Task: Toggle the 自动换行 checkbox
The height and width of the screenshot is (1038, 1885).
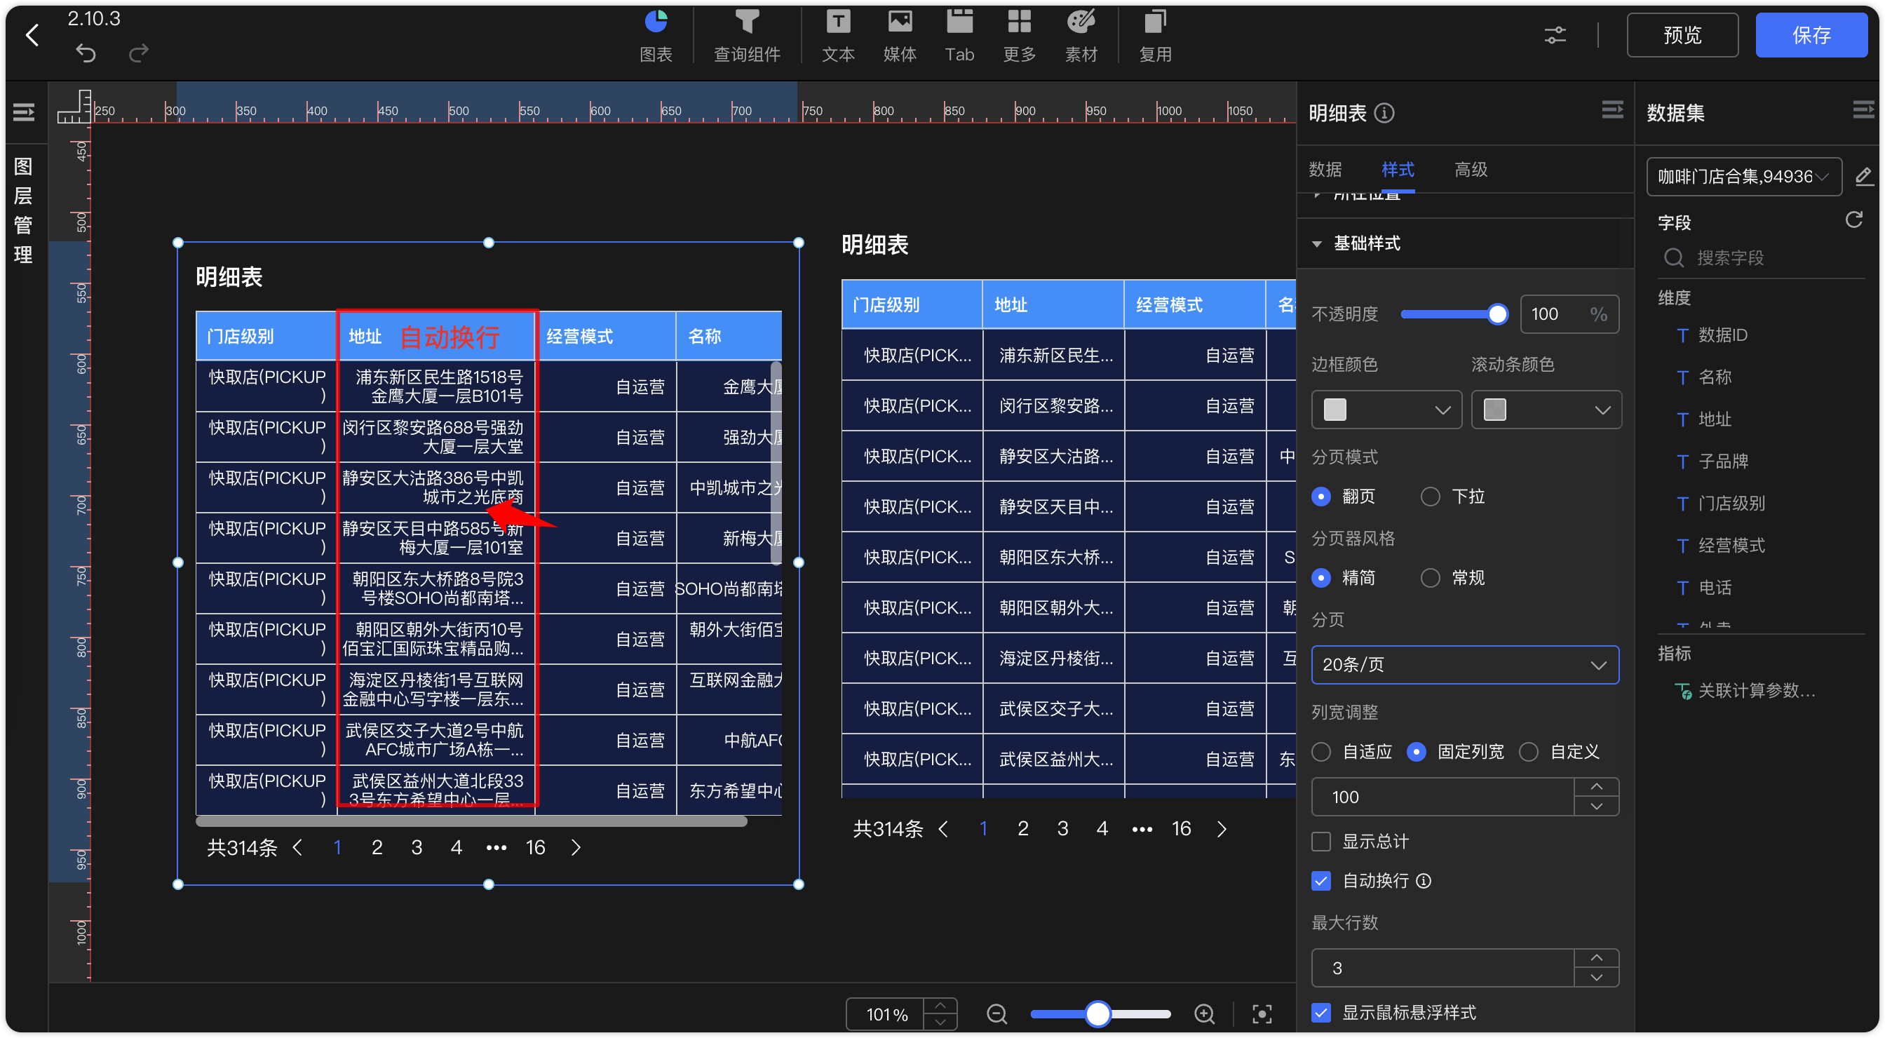Action: [x=1320, y=881]
